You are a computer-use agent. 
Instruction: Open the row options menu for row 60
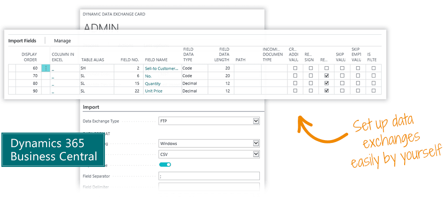pyautogui.click(x=46, y=68)
